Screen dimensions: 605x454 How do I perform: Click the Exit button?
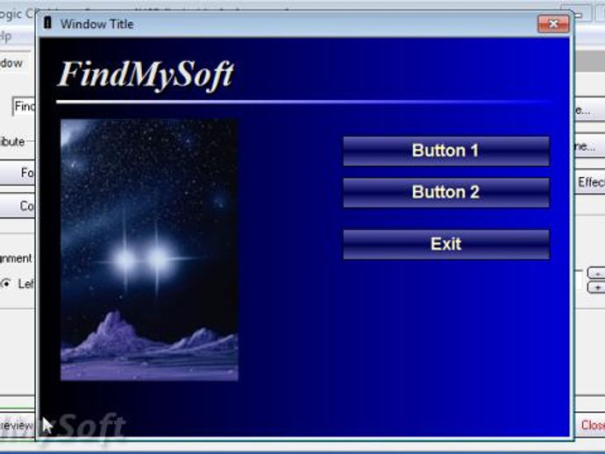click(446, 245)
